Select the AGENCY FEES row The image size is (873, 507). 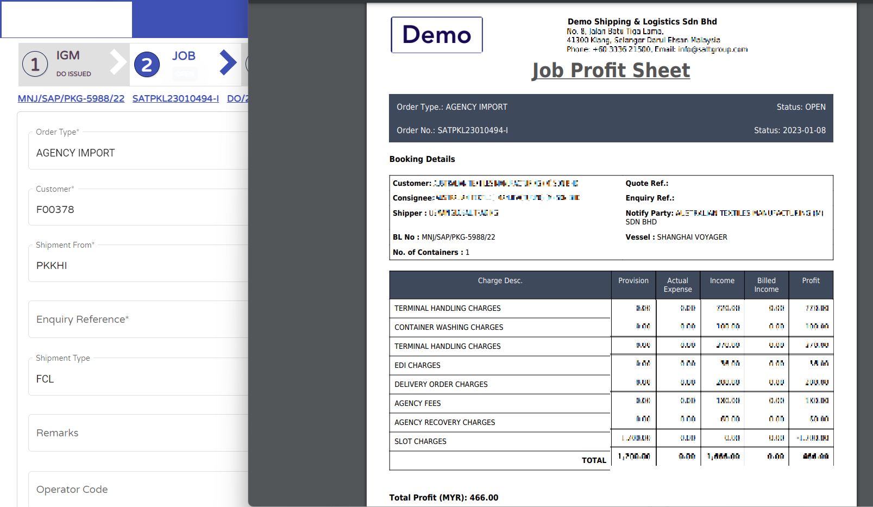tap(611, 403)
